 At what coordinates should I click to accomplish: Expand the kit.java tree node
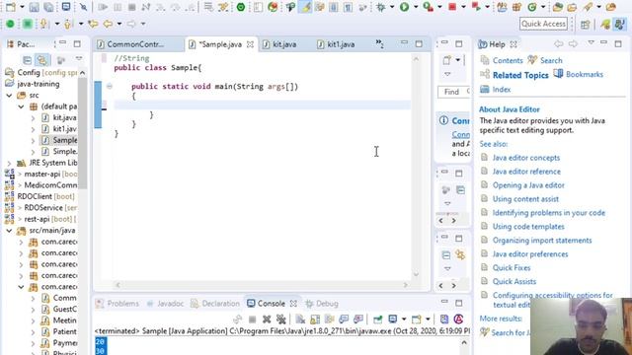click(x=33, y=118)
